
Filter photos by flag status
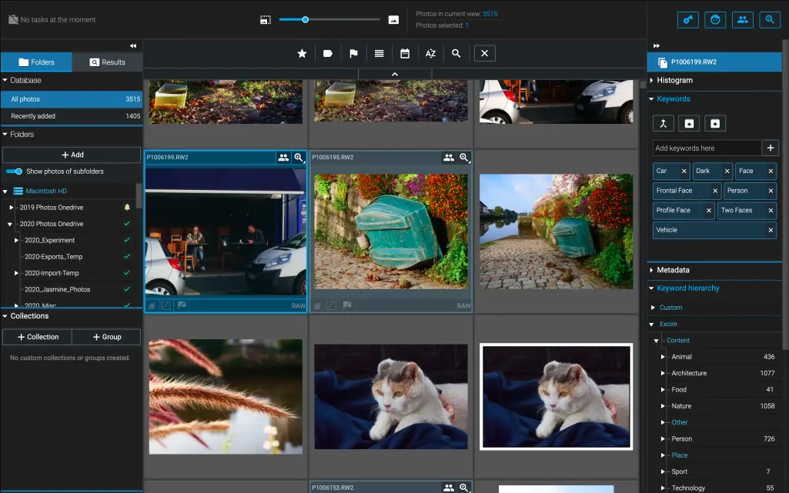click(x=354, y=53)
